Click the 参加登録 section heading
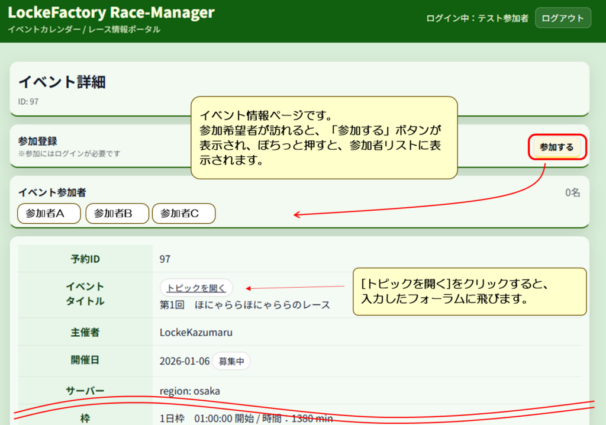 (x=38, y=141)
